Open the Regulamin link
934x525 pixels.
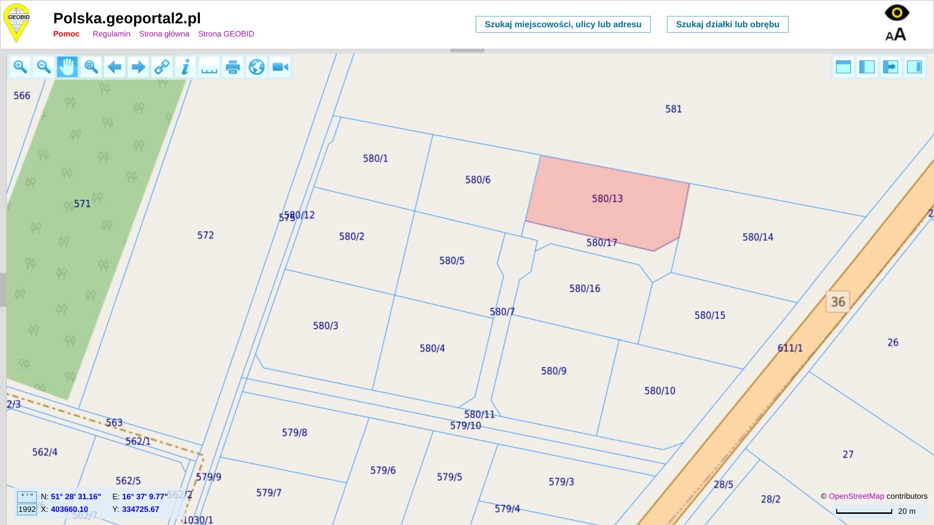click(x=111, y=34)
